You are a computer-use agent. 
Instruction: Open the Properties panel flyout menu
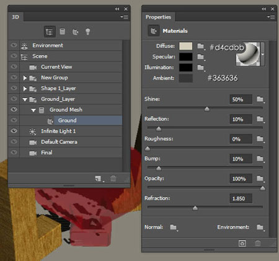tap(271, 17)
